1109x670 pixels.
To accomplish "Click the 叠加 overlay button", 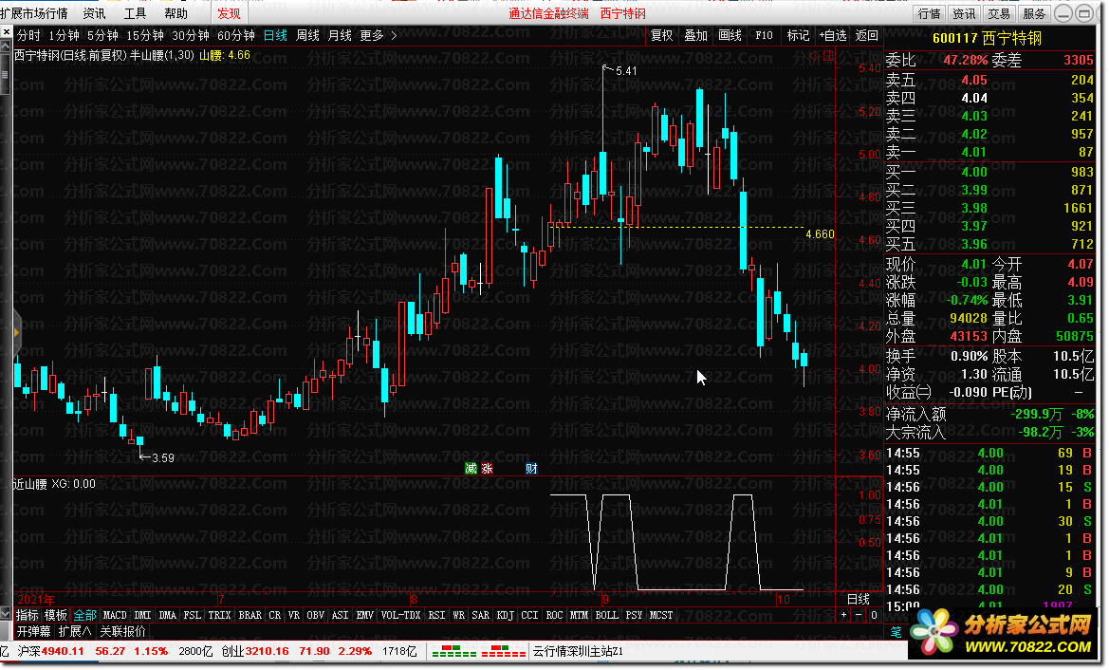I will pyautogui.click(x=696, y=35).
